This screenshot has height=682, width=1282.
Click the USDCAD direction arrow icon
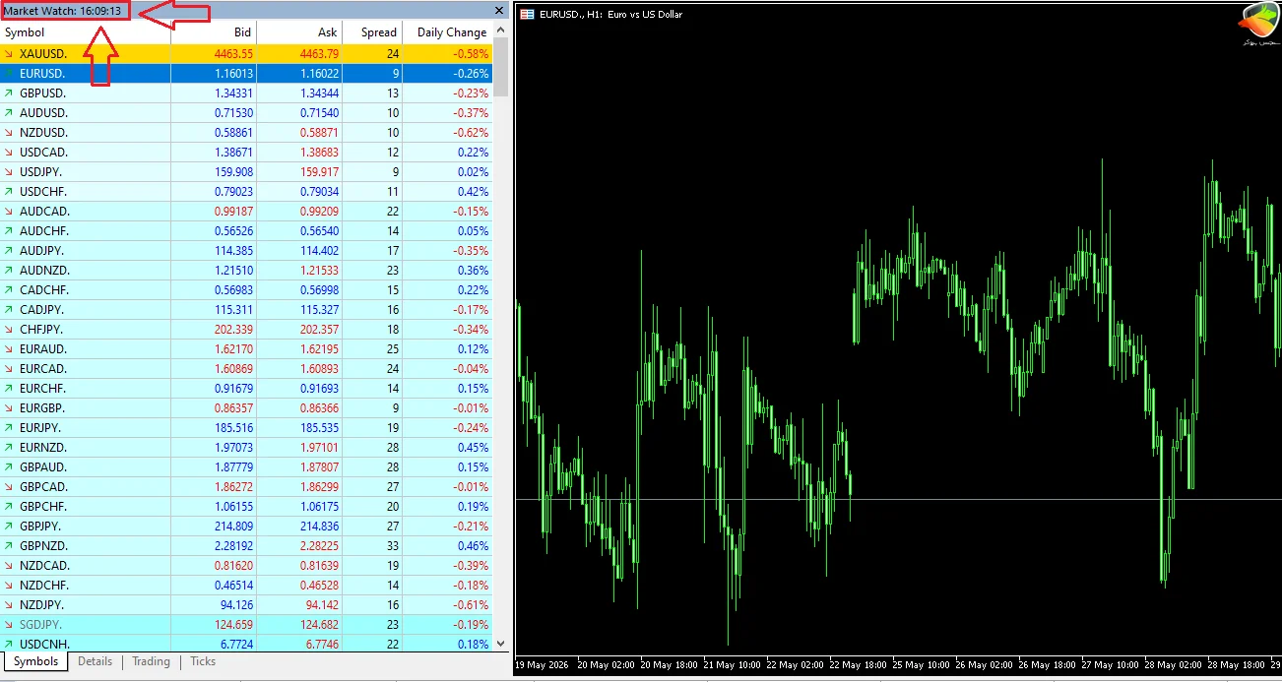click(9, 152)
